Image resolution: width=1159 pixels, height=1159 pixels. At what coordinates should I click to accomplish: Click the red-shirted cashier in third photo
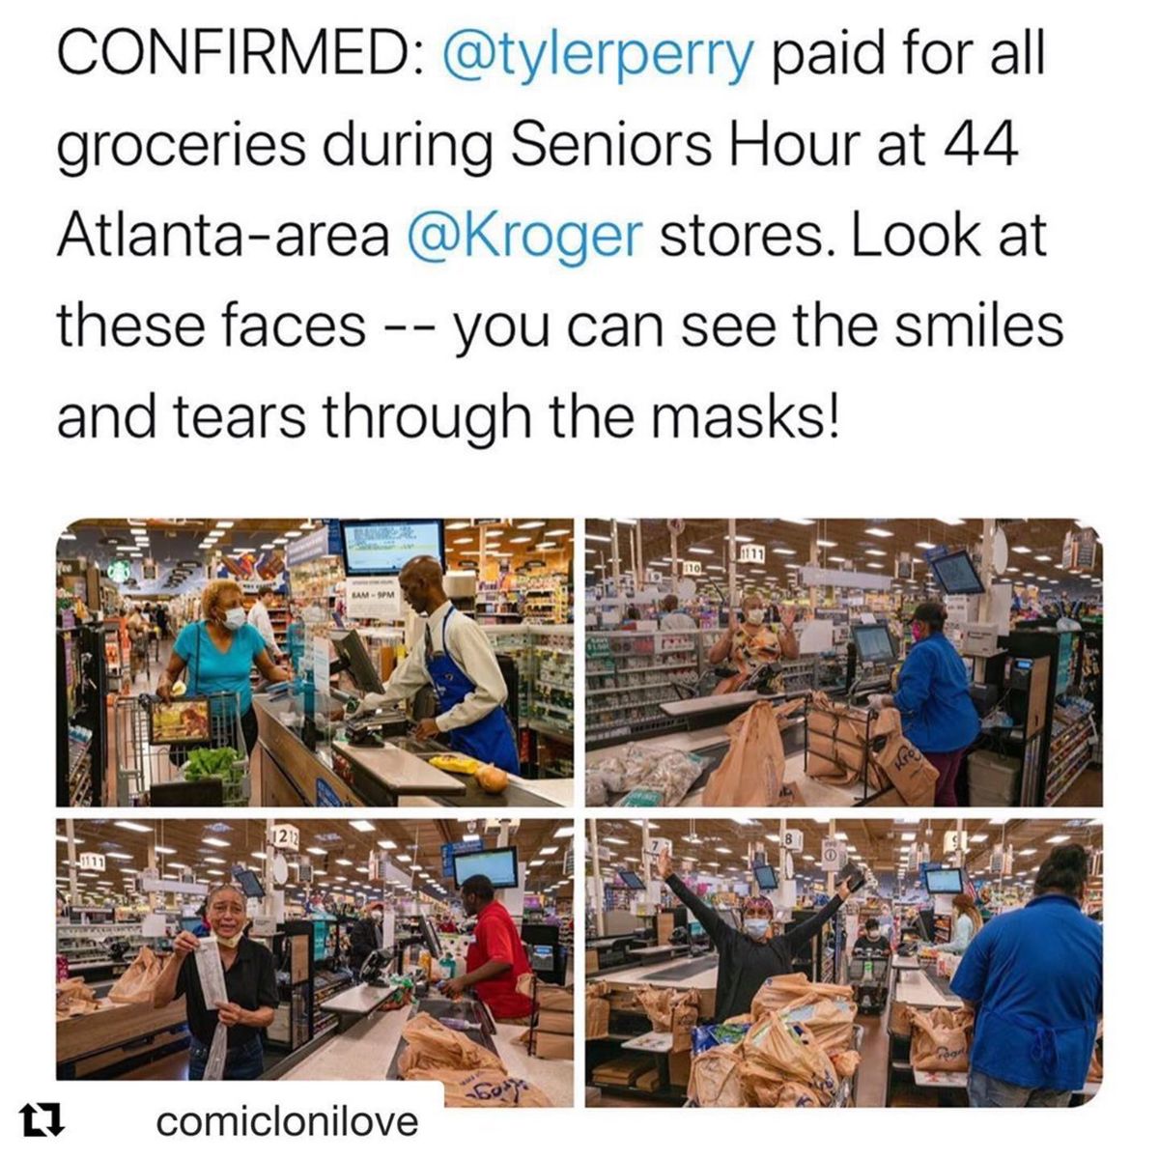(495, 947)
